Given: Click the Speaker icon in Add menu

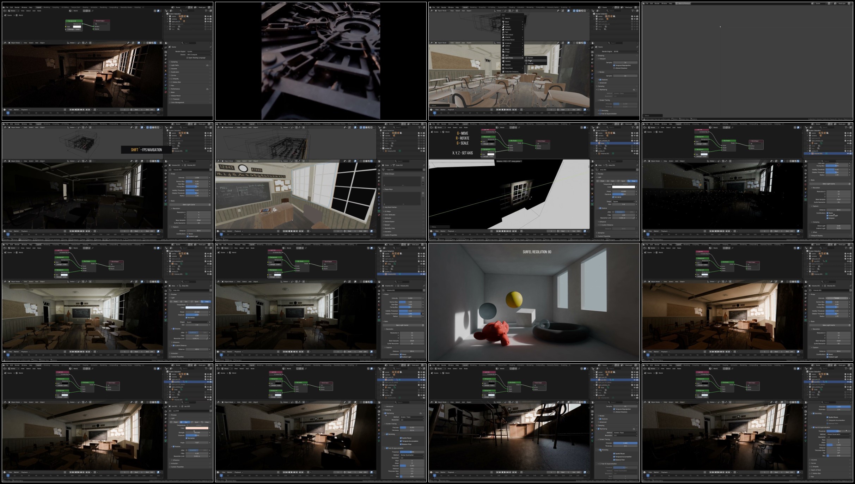Looking at the screenshot, I should click(503, 65).
